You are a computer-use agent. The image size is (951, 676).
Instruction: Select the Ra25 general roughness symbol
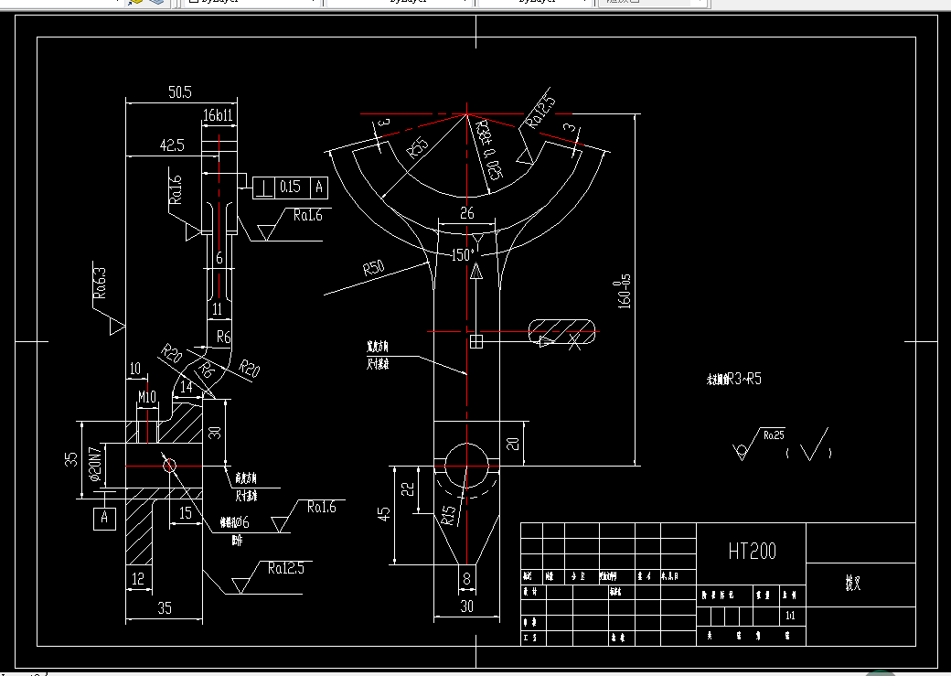(x=758, y=444)
